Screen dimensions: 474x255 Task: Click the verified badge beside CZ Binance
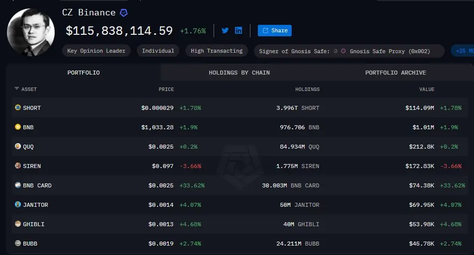click(x=124, y=13)
